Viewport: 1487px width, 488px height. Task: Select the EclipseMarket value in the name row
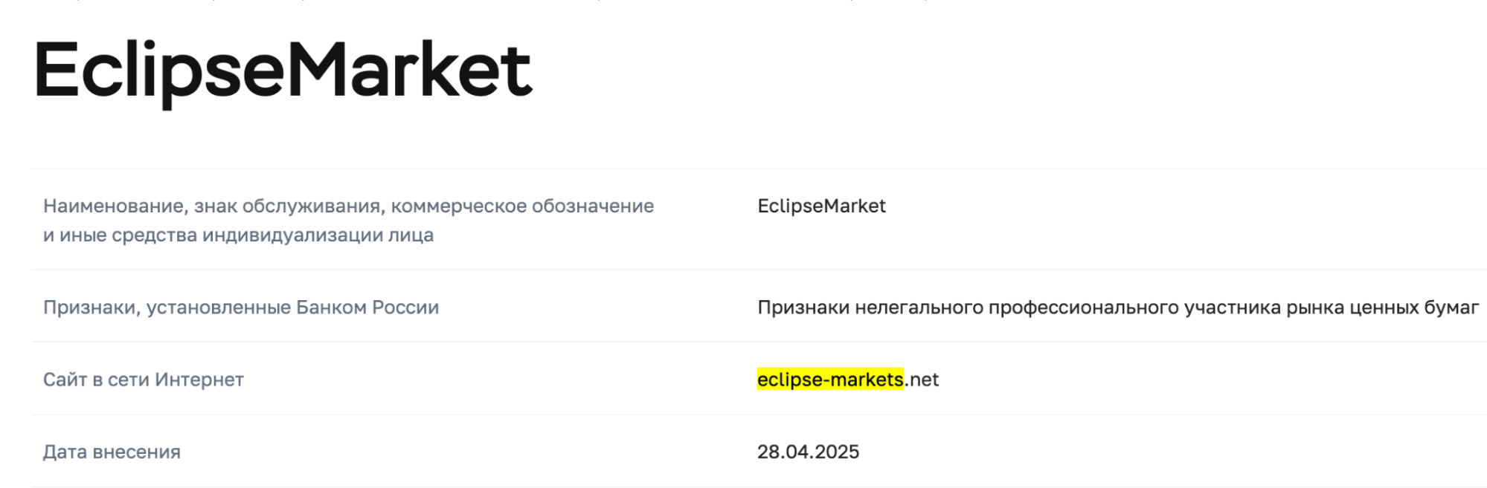tap(821, 206)
